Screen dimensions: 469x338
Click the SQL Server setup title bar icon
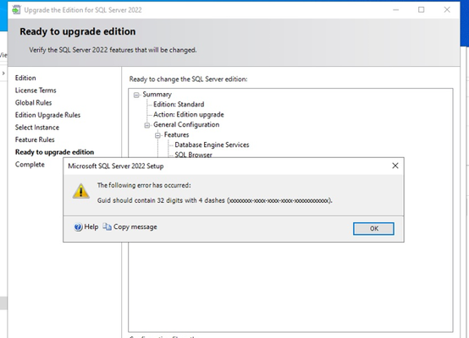[16, 10]
